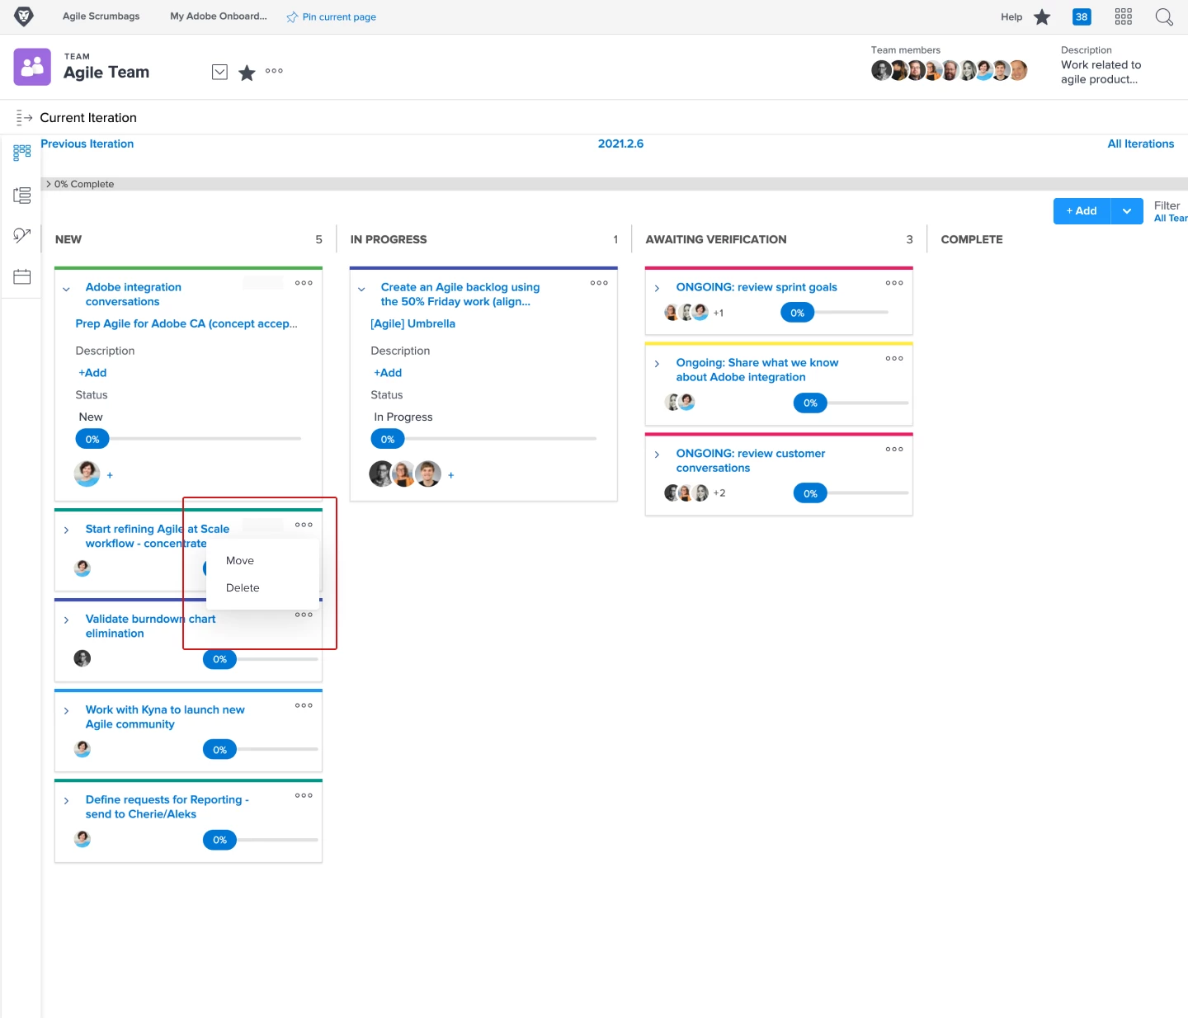Switch to the My Adobe Onboard... tab
The height and width of the screenshot is (1018, 1188).
pyautogui.click(x=219, y=16)
